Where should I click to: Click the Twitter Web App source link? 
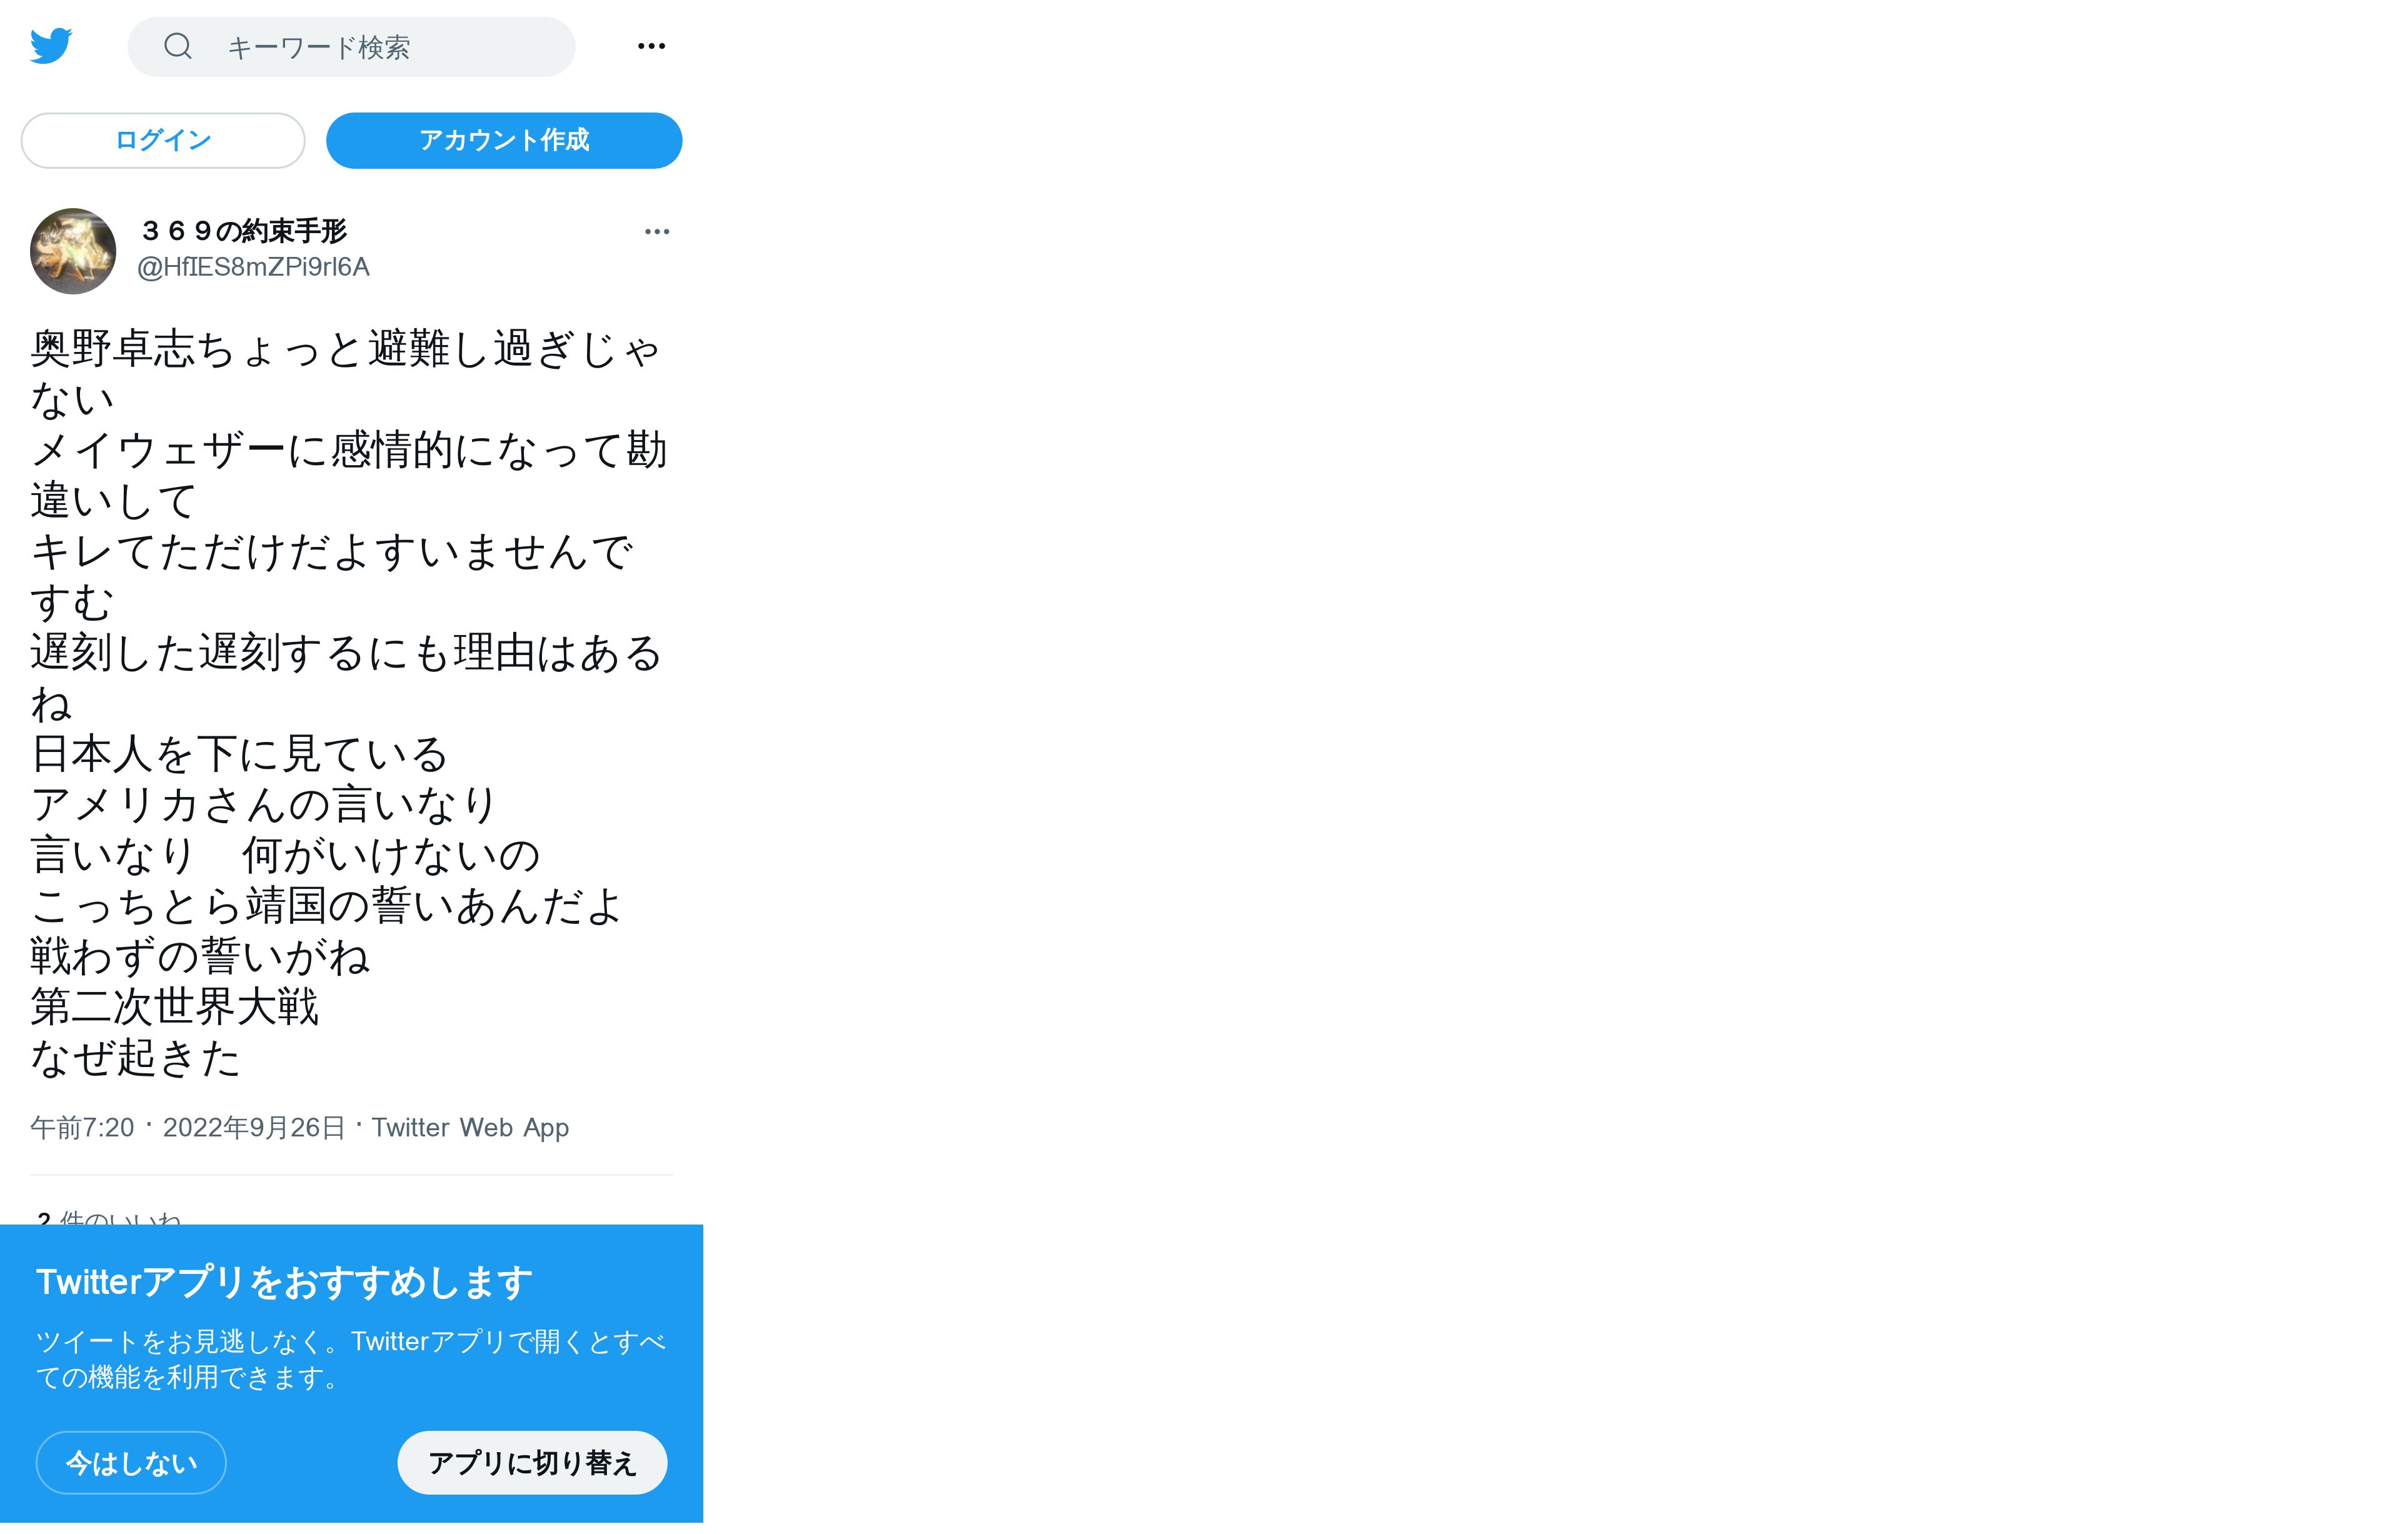(470, 1128)
